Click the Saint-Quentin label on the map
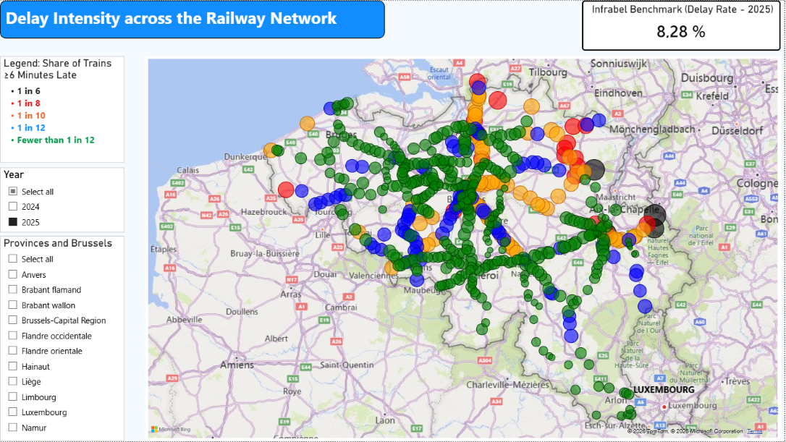Viewport: 786px width, 442px height. pos(347,365)
